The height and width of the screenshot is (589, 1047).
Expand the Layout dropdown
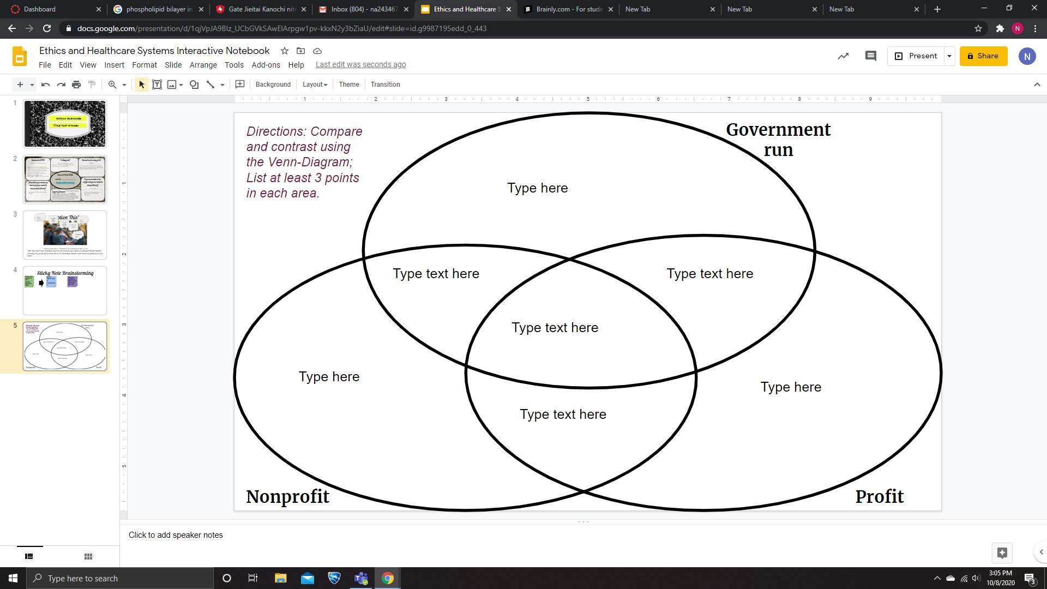[x=315, y=85]
